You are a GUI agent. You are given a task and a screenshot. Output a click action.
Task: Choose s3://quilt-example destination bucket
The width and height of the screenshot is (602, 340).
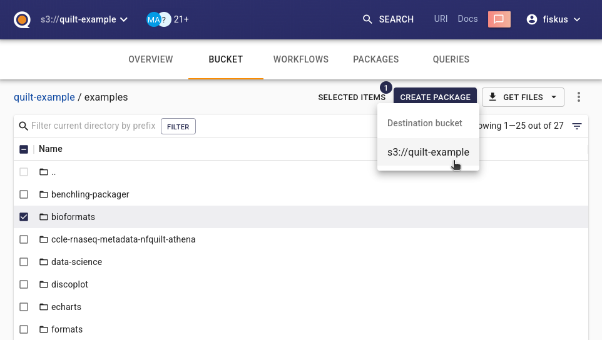click(x=428, y=152)
